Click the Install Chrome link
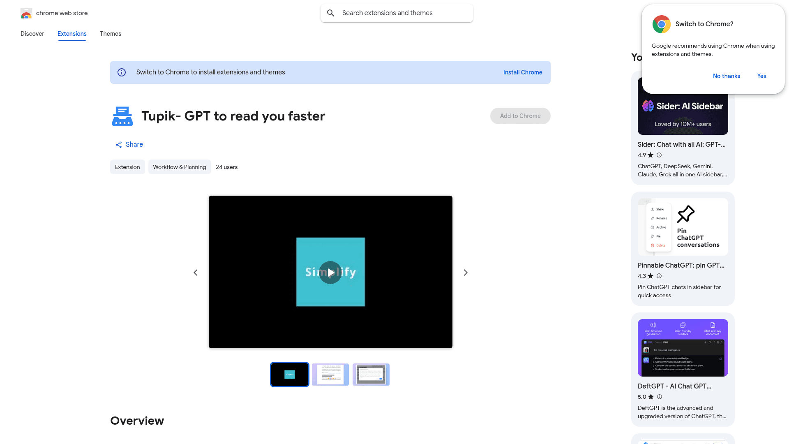789x444 pixels. [x=523, y=72]
